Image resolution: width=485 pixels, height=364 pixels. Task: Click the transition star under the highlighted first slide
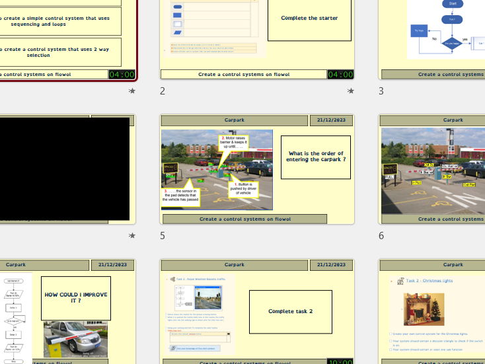(132, 91)
